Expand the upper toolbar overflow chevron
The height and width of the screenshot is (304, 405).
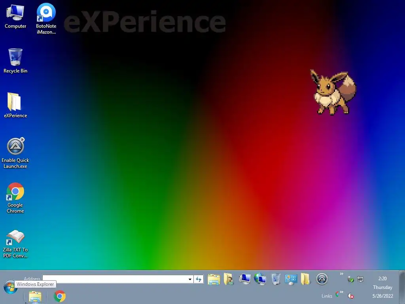(341, 274)
